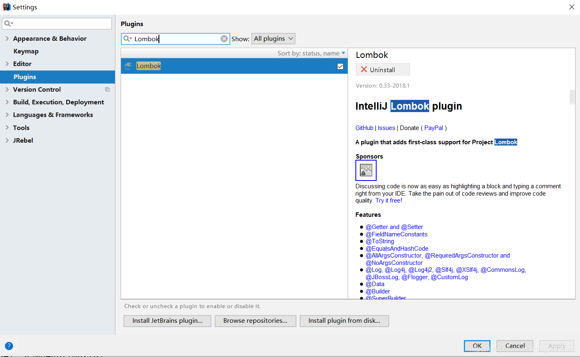This screenshot has width=580, height=357.
Task: Click the plugin search magnifier icon
Action: (128, 39)
